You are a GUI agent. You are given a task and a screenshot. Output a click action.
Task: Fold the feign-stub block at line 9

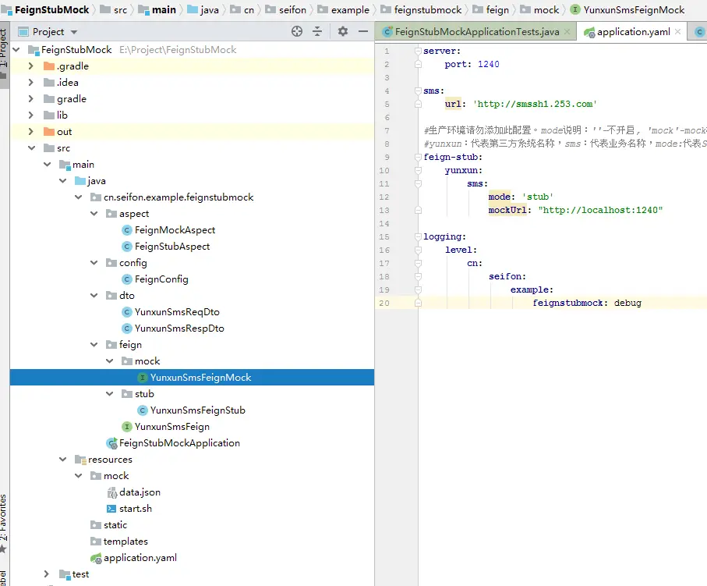click(418, 157)
